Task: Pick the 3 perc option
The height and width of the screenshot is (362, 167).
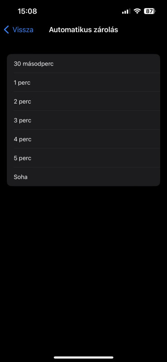Action: tap(83, 120)
